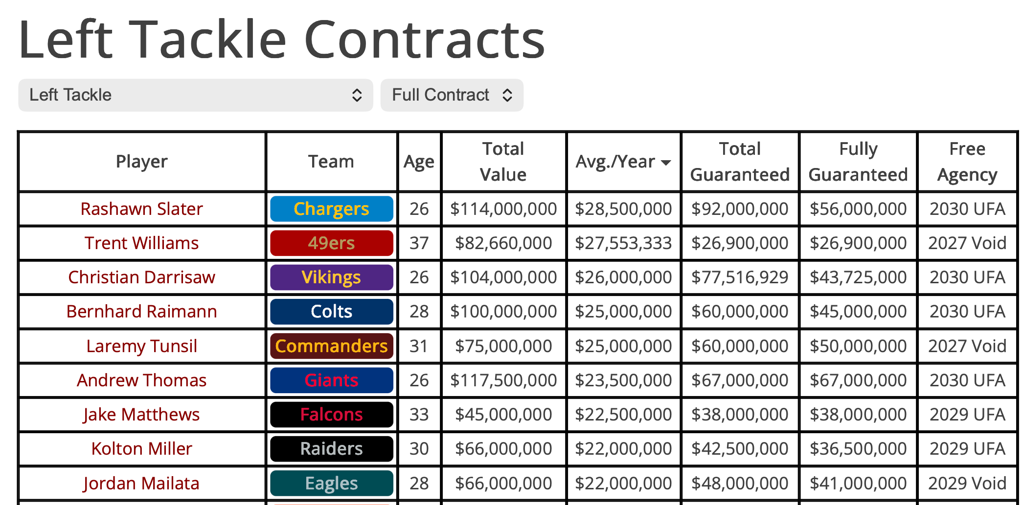Screen dimensions: 1024x505
Task: Open Jordan Mailata's player link
Action: click(x=141, y=484)
